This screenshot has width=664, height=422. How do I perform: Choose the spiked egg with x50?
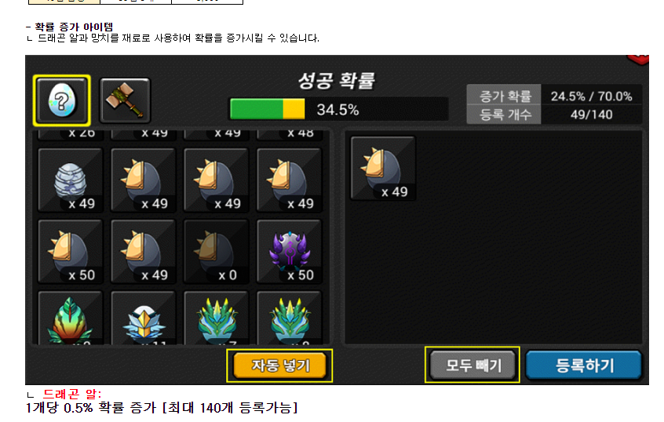(71, 252)
